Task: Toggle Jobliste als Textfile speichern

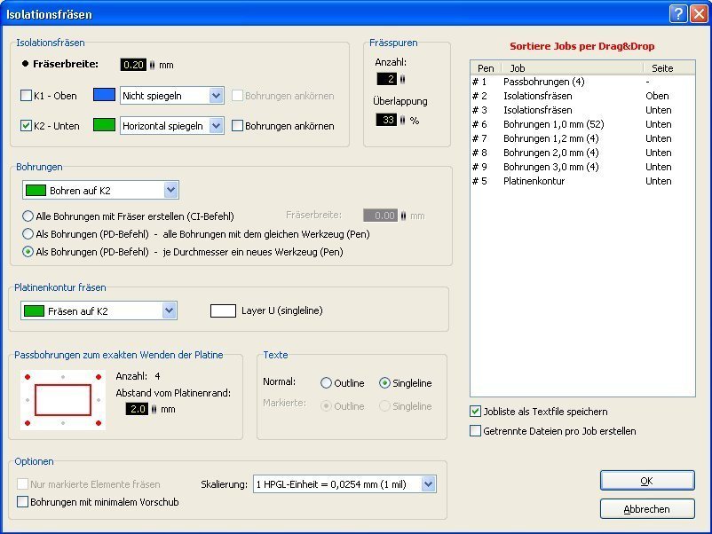Action: tap(475, 412)
